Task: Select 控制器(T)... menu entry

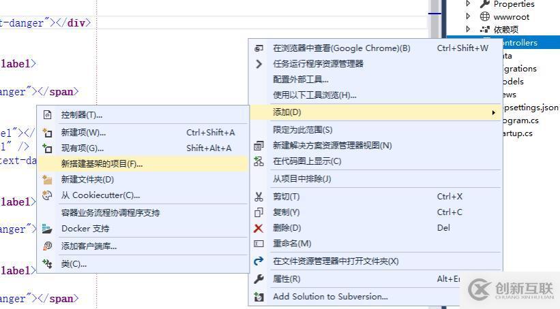Action: [x=143, y=115]
